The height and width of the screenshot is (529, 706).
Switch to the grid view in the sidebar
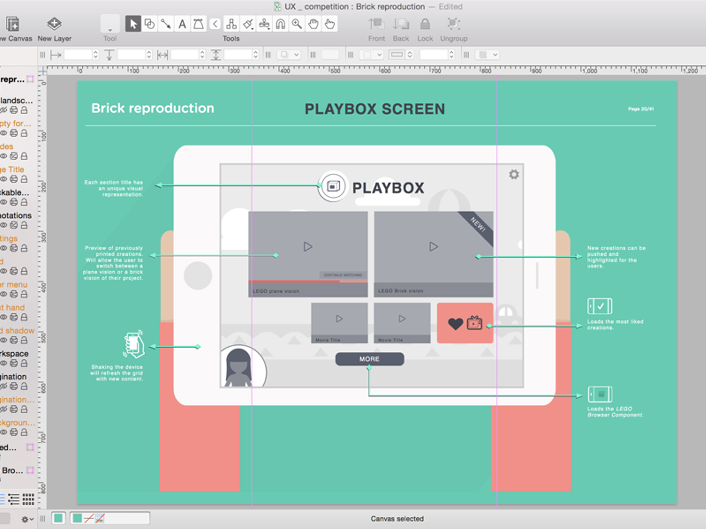(x=28, y=499)
